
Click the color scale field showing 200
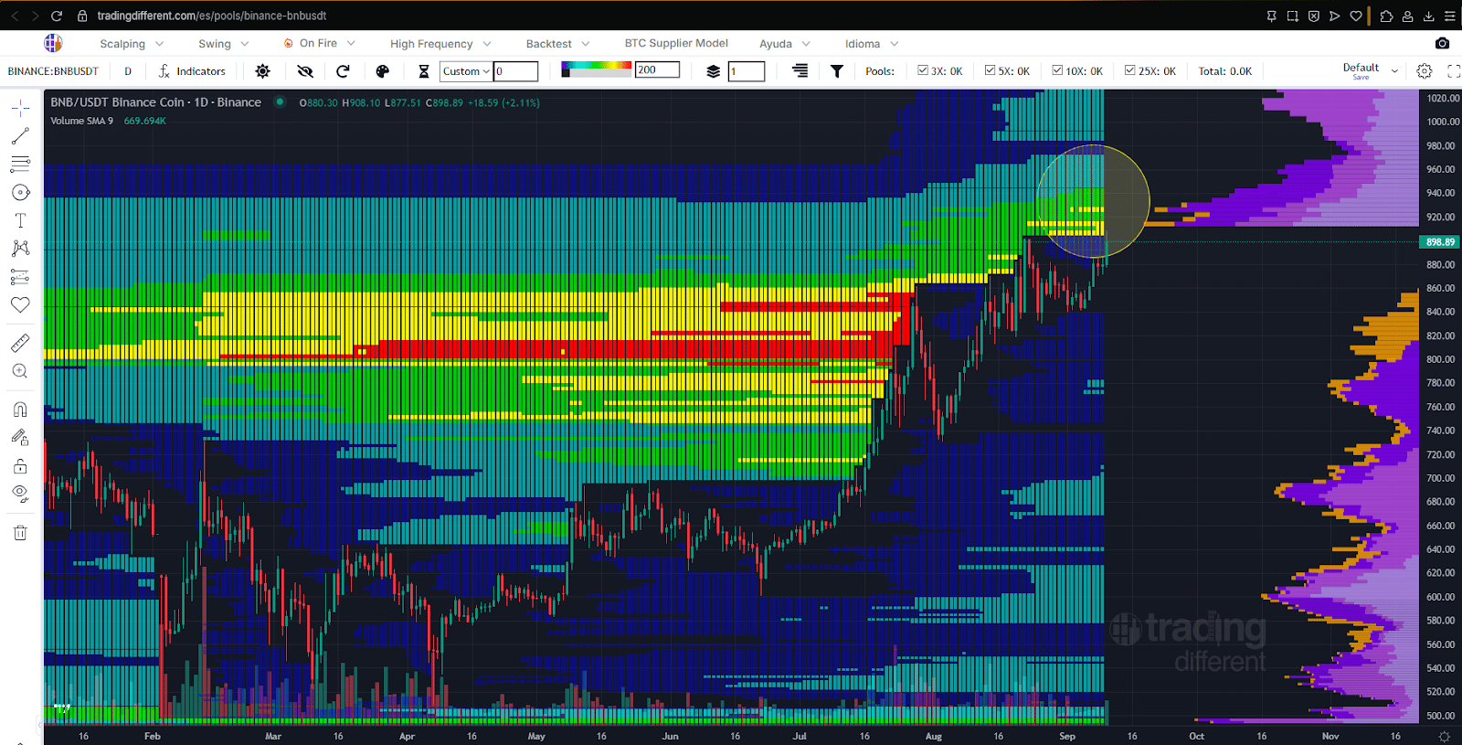658,69
